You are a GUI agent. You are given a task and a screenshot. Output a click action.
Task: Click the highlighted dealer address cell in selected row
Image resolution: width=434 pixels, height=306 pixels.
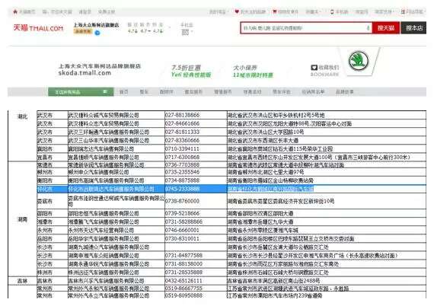pos(327,189)
